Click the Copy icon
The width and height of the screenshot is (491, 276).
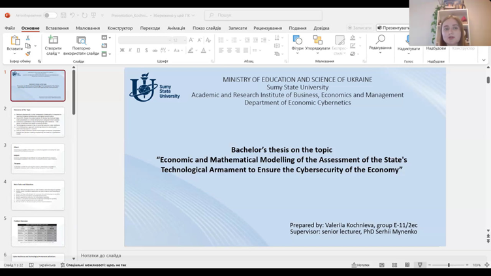pos(28,46)
